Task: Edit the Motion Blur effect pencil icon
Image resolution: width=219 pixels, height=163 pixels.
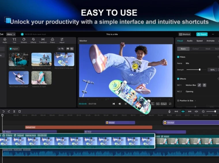Action: point(199,85)
